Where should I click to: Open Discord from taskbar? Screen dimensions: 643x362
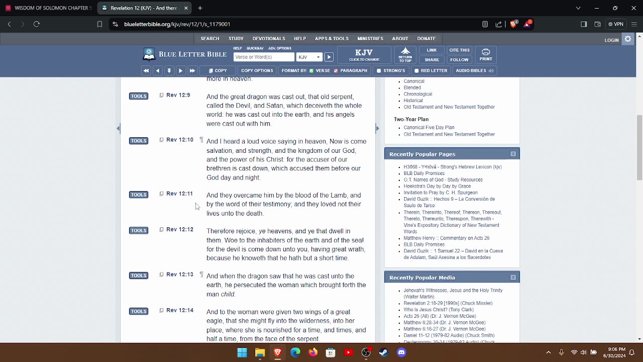click(401, 352)
